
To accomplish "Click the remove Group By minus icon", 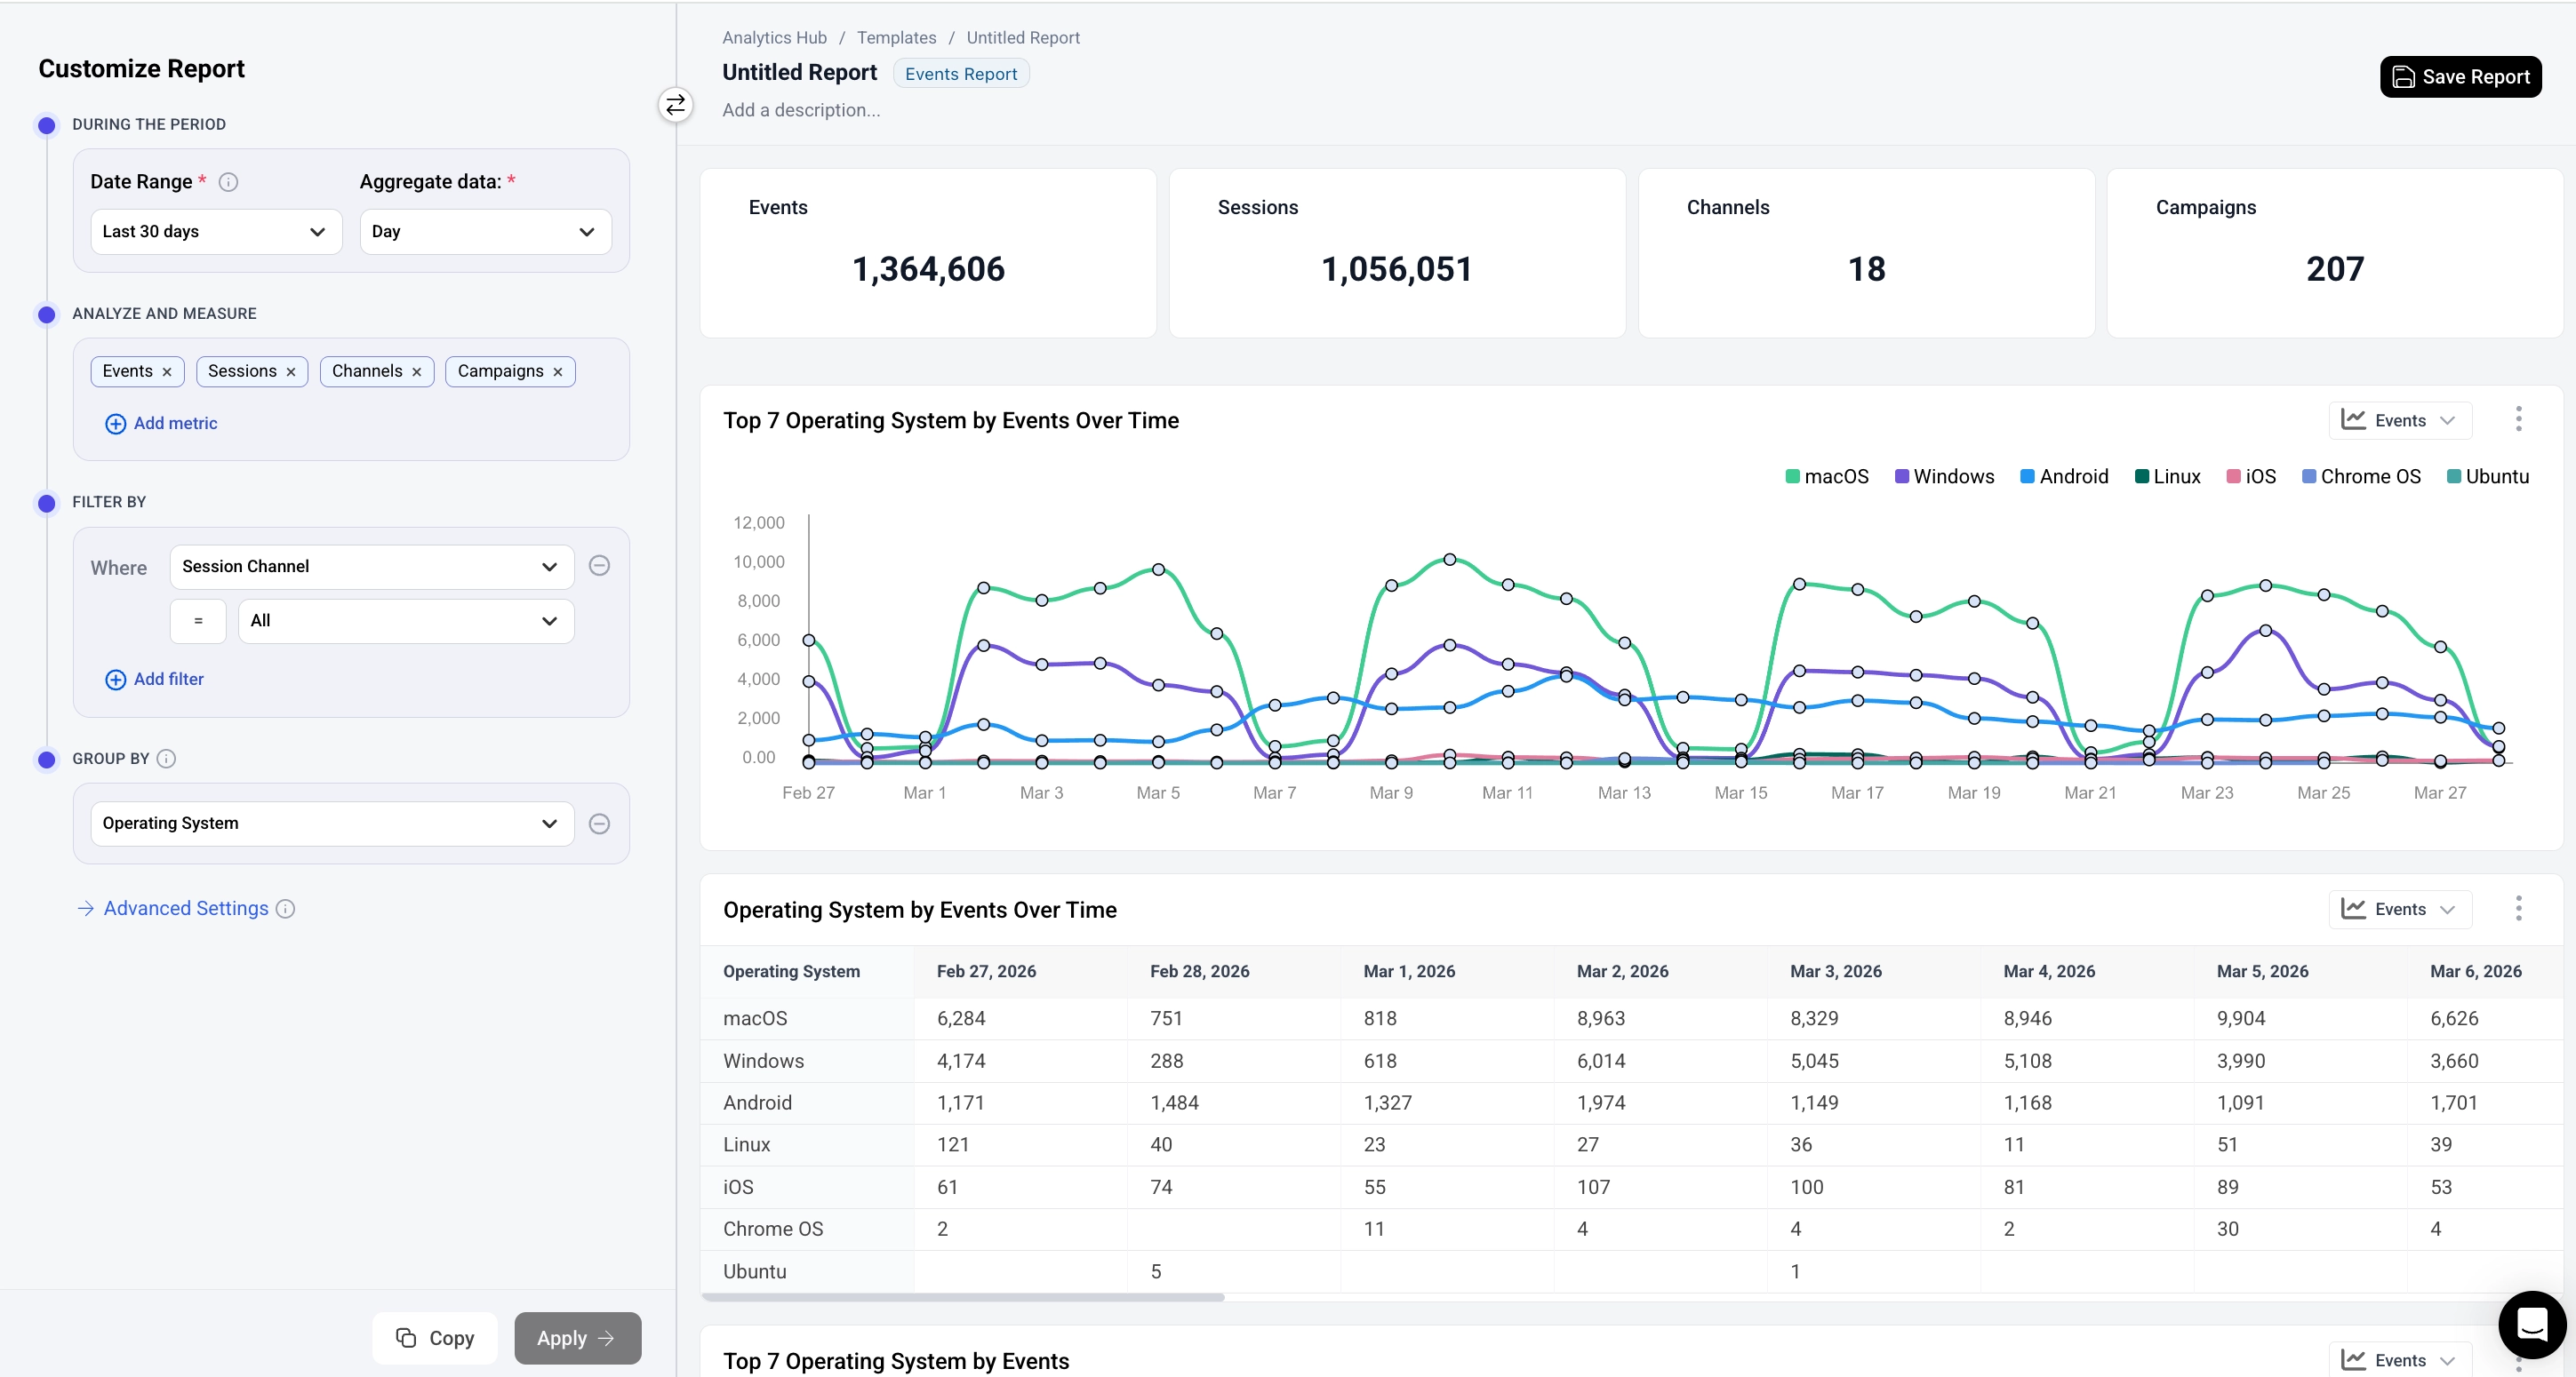I will pos(599,824).
